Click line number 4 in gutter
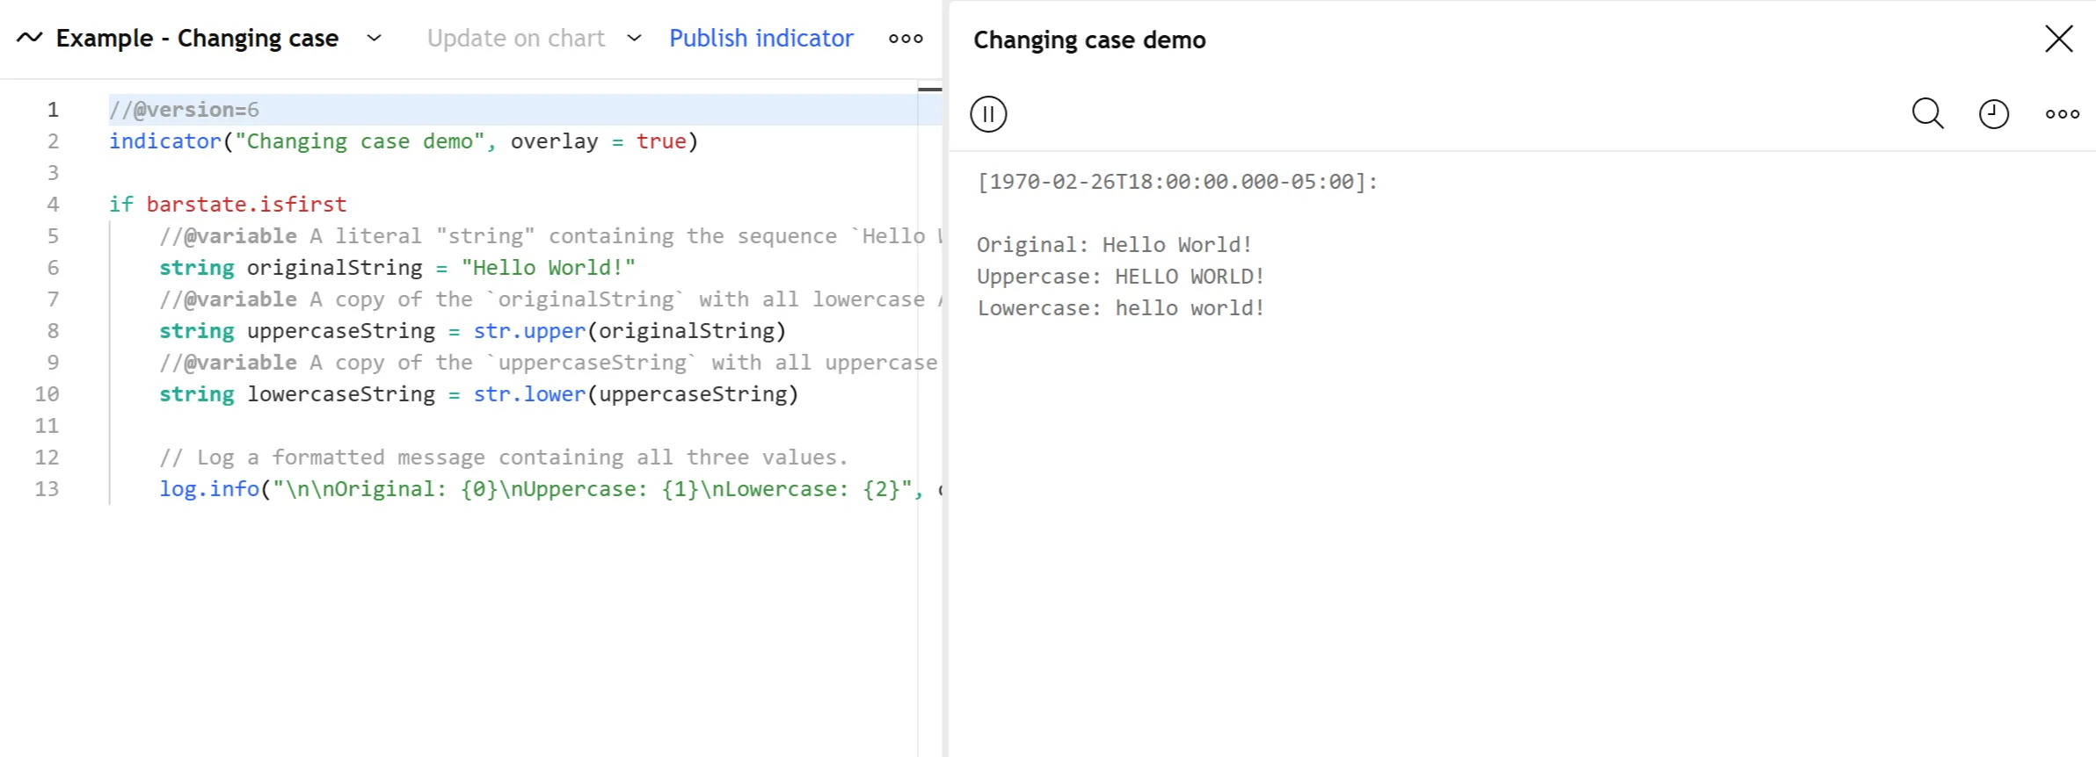This screenshot has width=2096, height=757. 53,205
